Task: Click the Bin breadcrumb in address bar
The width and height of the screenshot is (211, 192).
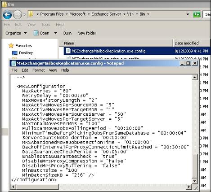Action: [142, 14]
